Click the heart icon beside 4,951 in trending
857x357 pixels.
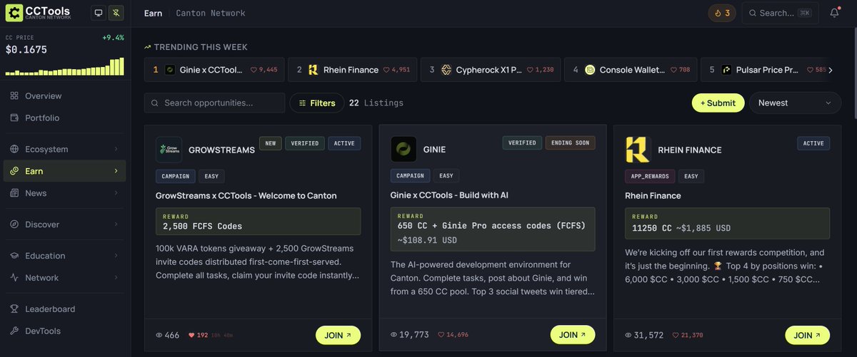pos(386,70)
